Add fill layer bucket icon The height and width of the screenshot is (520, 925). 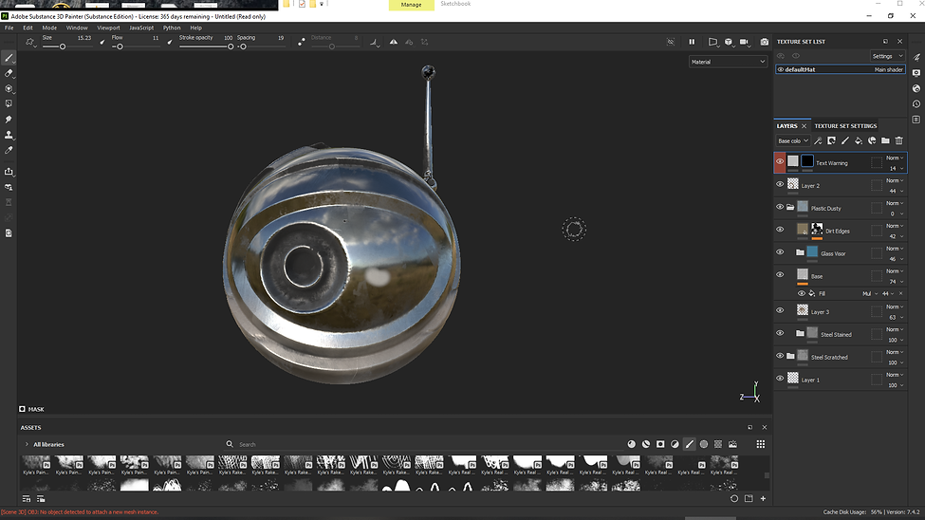pos(859,140)
